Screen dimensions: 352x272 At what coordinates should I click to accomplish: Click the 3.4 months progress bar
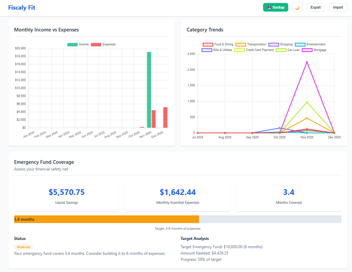tap(106, 219)
